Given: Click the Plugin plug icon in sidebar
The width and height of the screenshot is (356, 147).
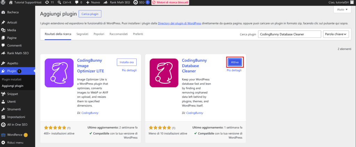Looking at the screenshot, I should click(x=3, y=71).
